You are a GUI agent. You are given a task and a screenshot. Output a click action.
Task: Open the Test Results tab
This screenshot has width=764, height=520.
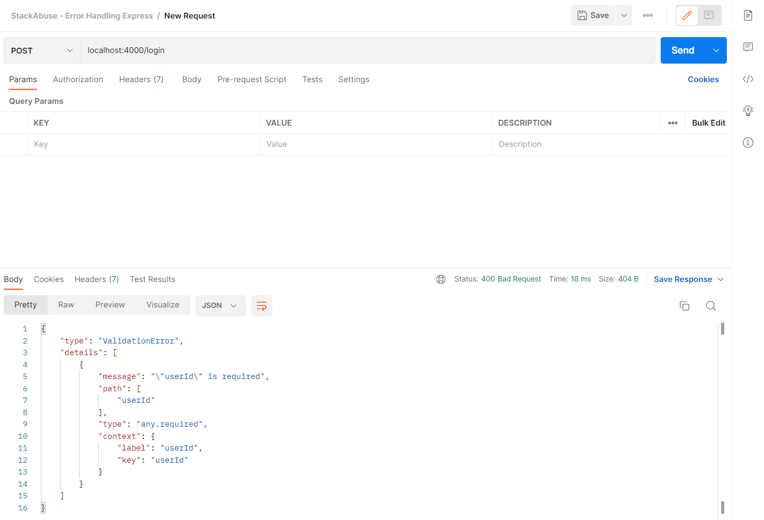point(153,279)
